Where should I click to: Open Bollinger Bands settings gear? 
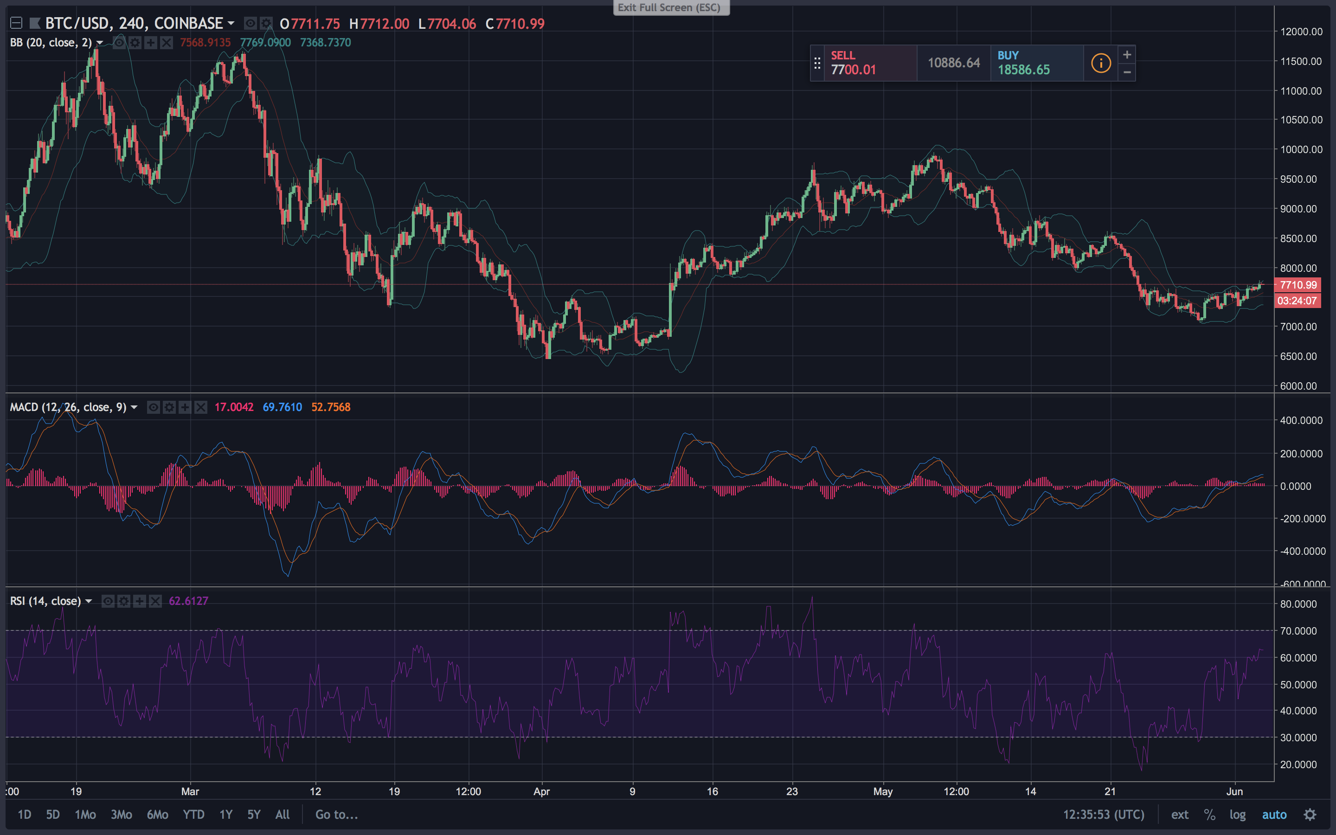tap(135, 43)
